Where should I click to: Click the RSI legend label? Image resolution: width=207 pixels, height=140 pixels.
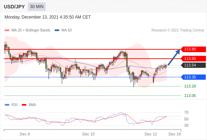point(14,105)
